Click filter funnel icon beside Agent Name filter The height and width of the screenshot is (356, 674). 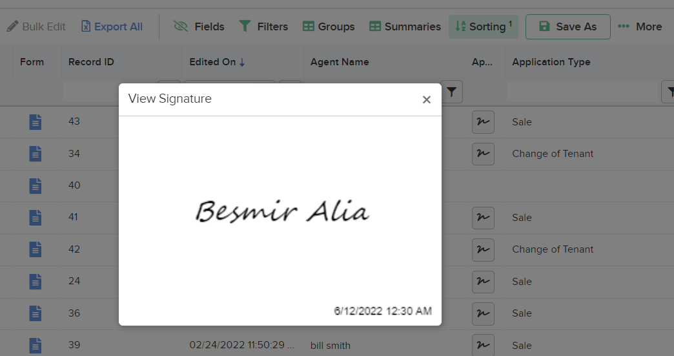453,92
